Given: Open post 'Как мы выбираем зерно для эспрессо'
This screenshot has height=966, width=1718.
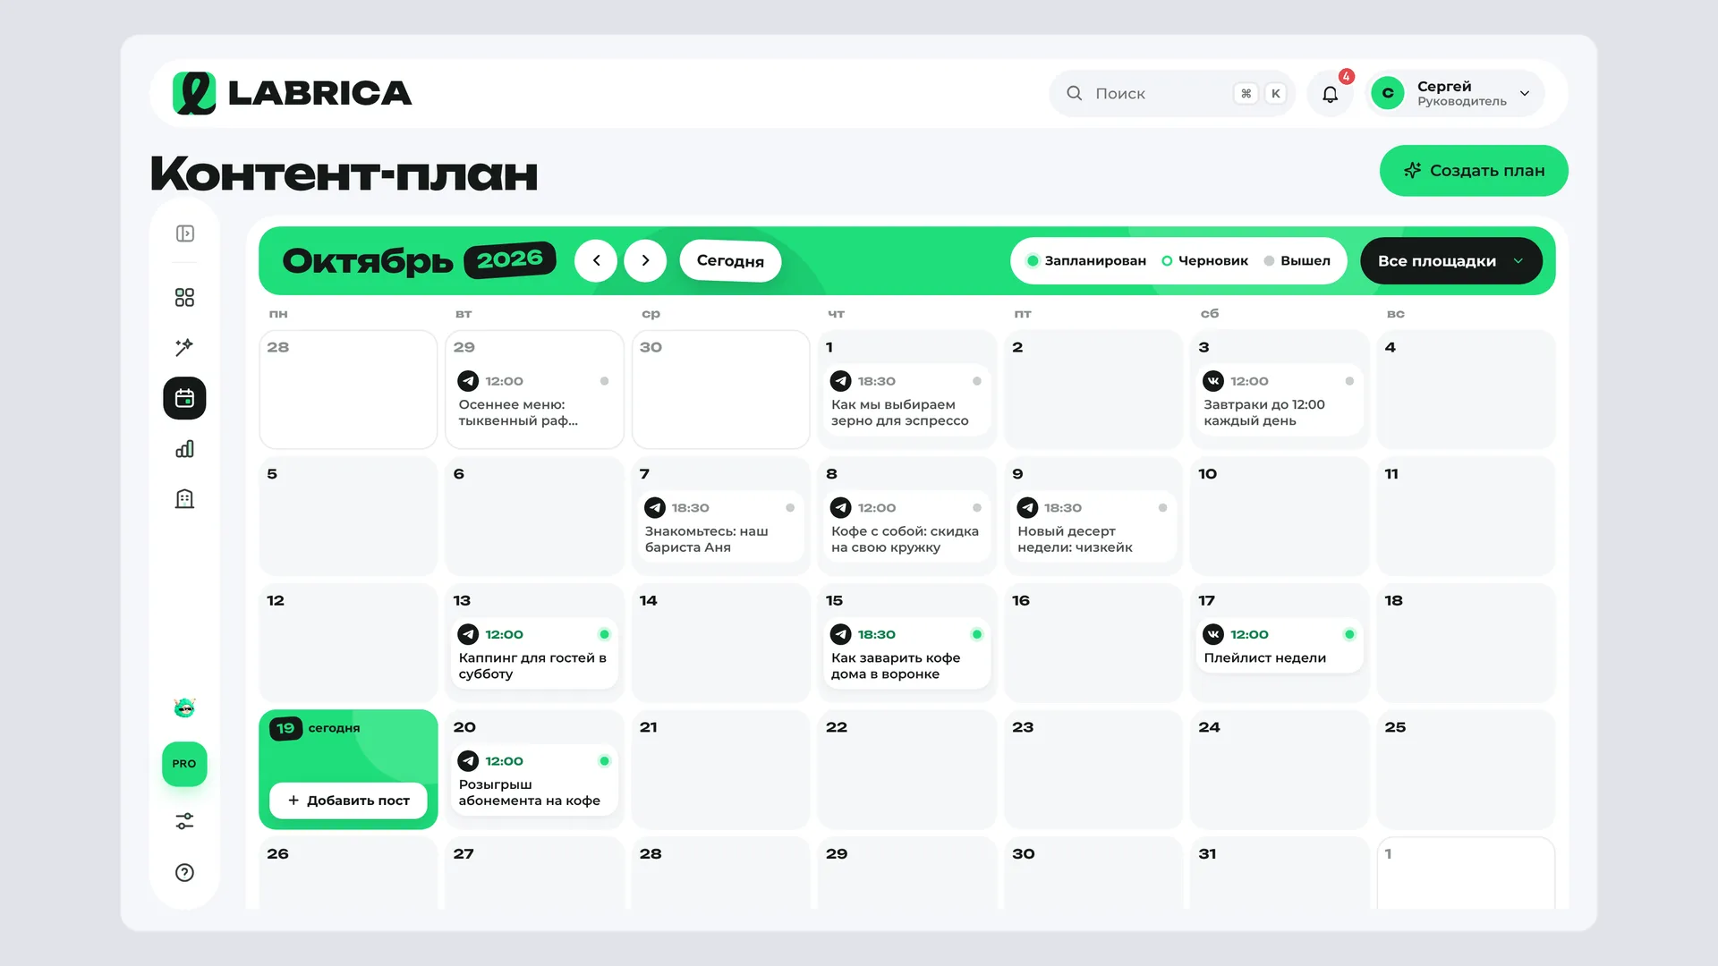Looking at the screenshot, I should coord(906,400).
